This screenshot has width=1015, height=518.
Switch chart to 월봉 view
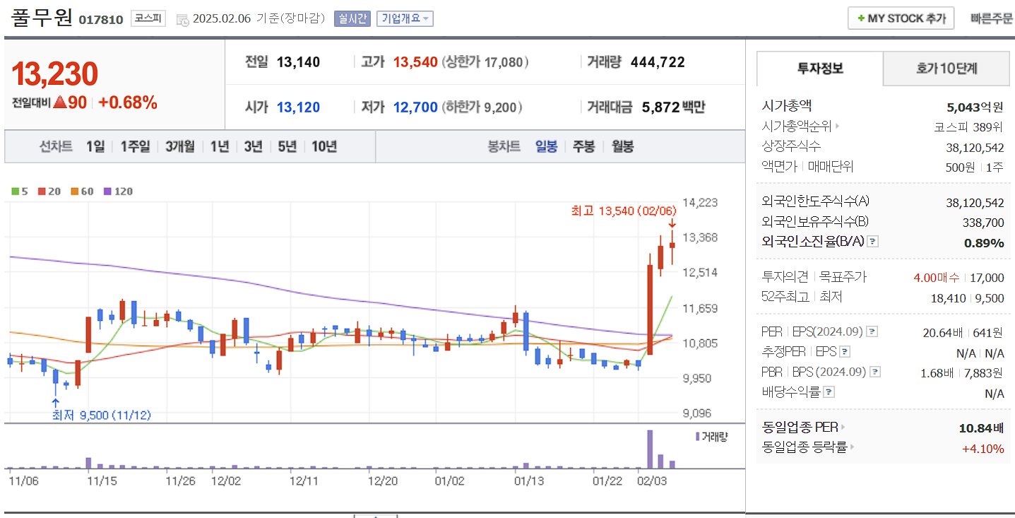click(x=621, y=146)
